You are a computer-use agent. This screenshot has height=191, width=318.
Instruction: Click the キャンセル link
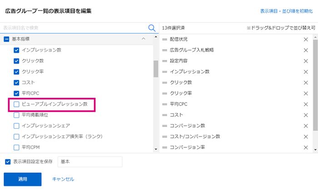click(63, 179)
